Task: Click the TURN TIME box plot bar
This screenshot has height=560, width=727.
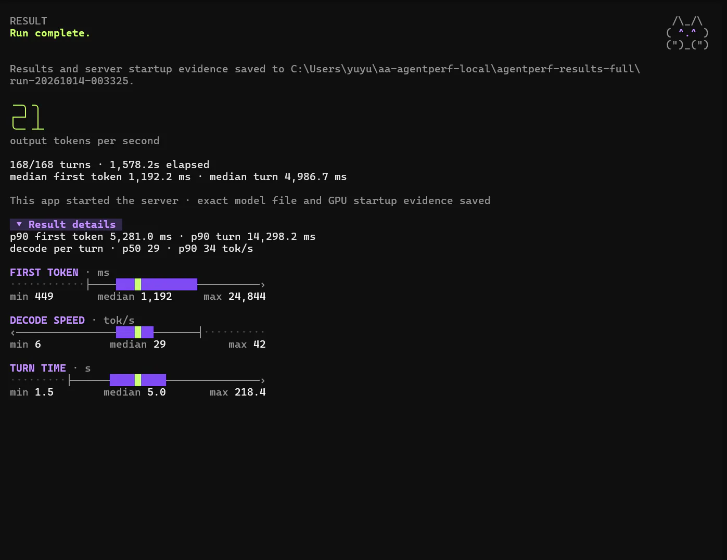Action: pos(138,380)
